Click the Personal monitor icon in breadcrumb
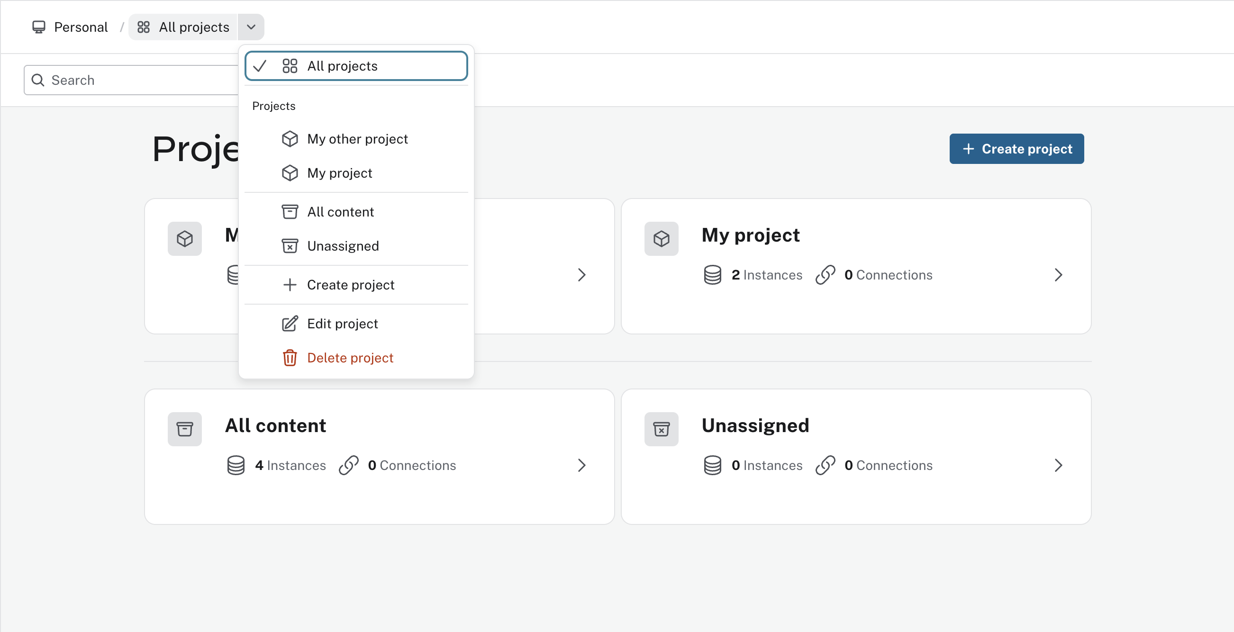 pyautogui.click(x=39, y=27)
